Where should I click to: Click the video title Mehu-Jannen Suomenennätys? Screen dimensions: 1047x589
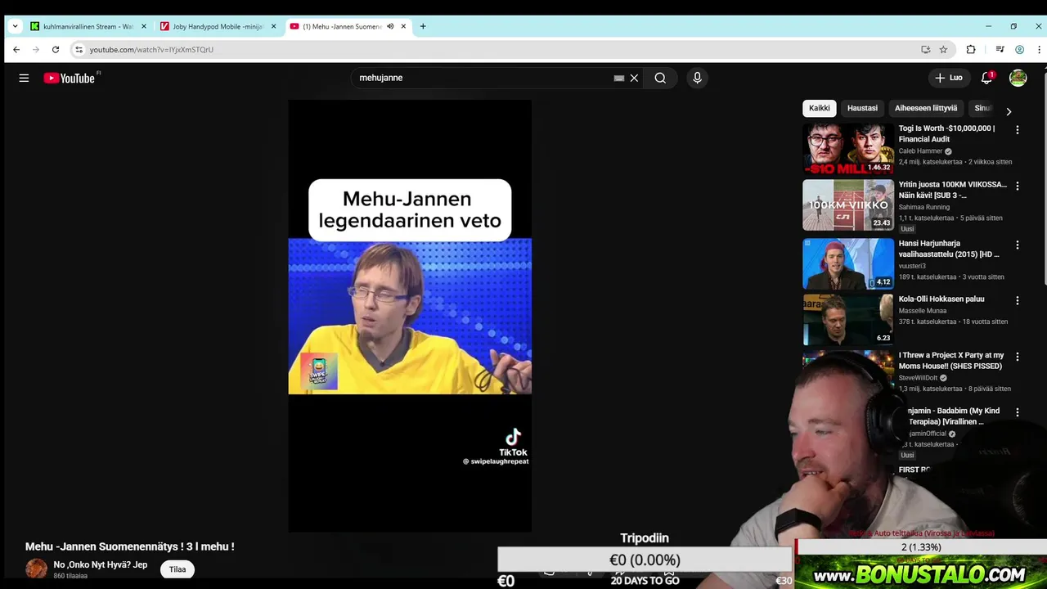(130, 546)
